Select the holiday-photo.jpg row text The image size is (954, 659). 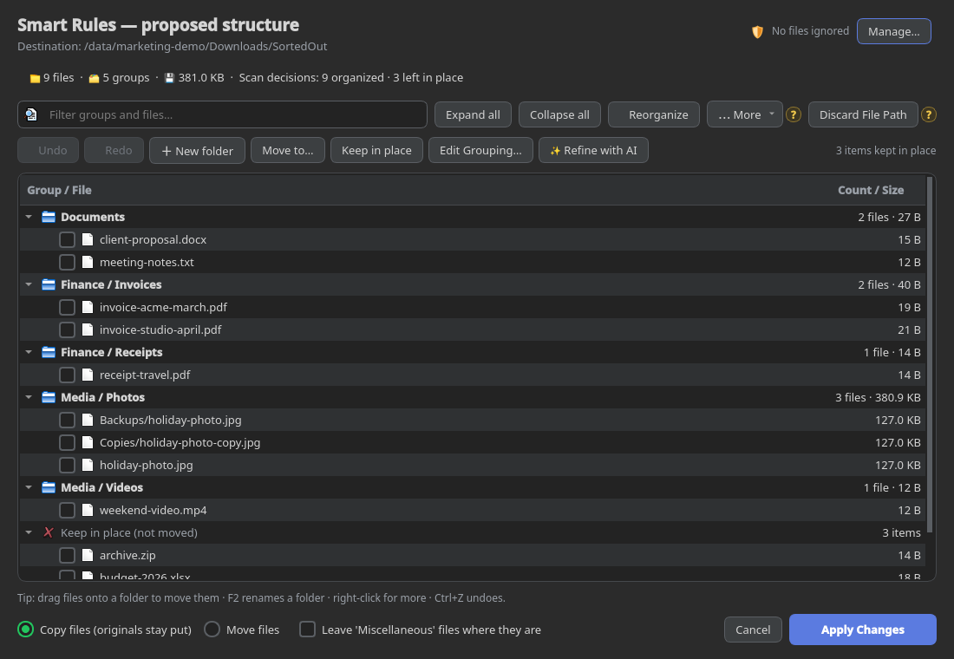point(146,465)
